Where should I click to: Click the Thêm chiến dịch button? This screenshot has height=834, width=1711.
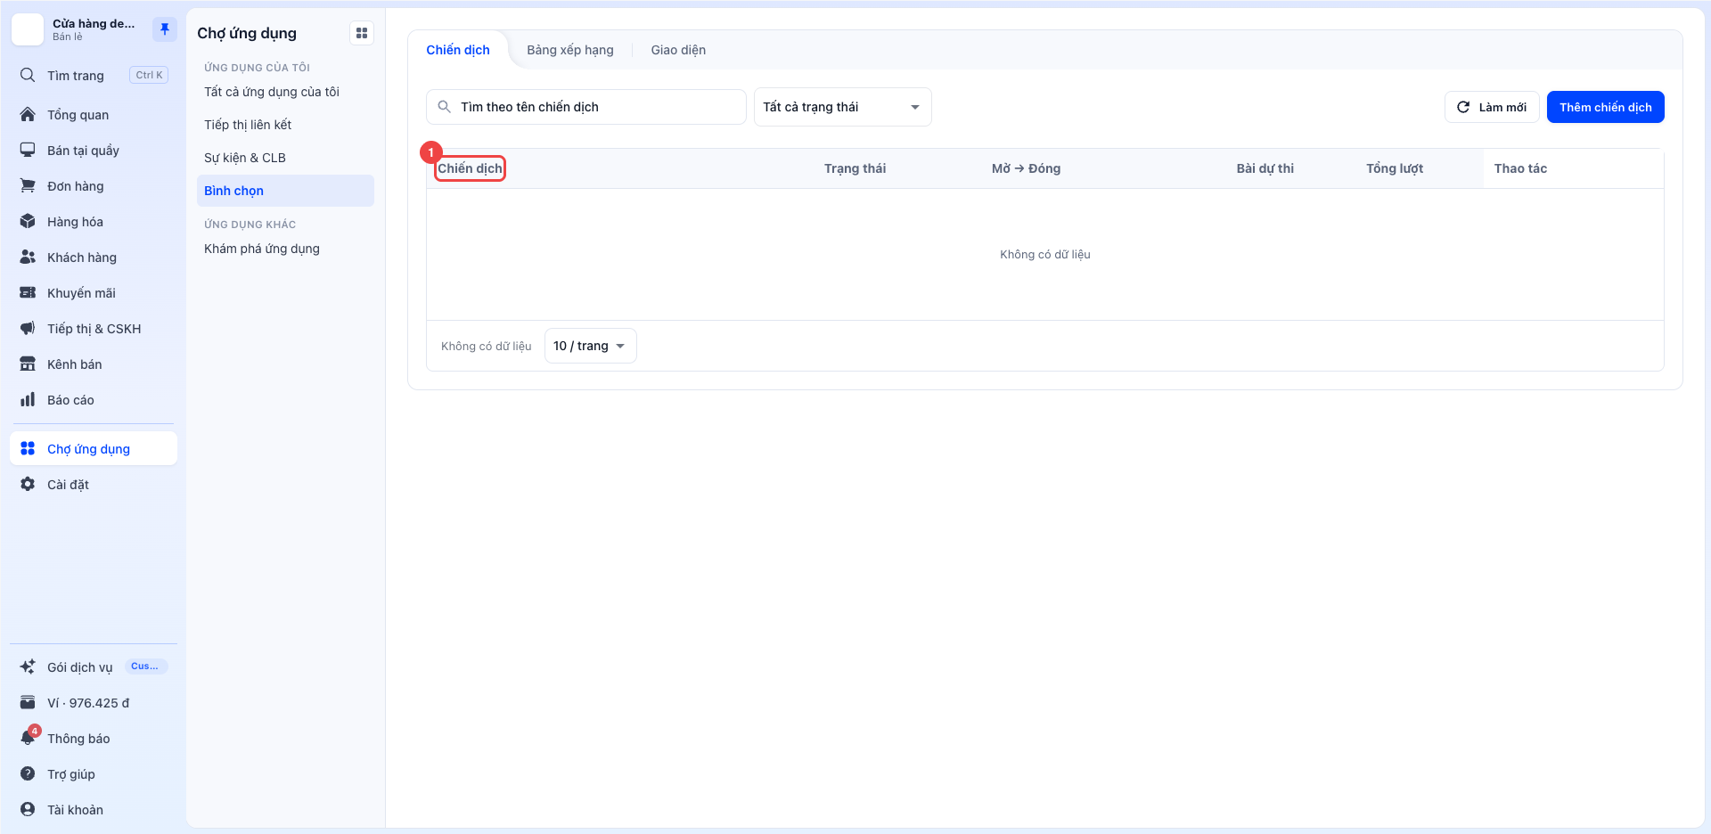point(1605,107)
